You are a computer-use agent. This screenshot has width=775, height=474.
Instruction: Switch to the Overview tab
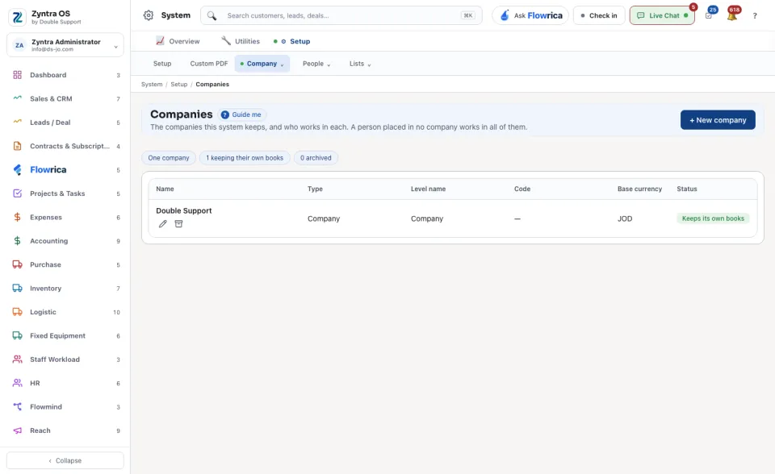point(178,41)
